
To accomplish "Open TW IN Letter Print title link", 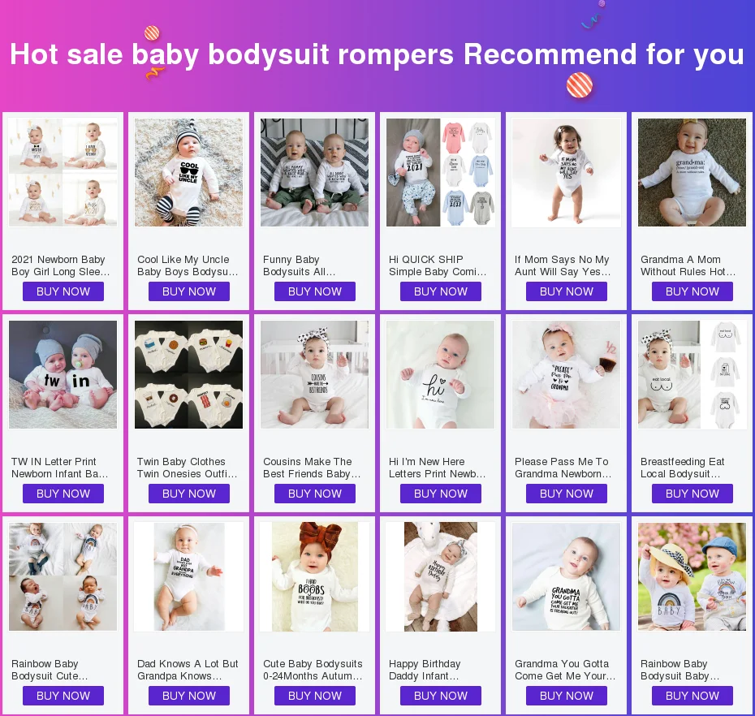I will 60,468.
